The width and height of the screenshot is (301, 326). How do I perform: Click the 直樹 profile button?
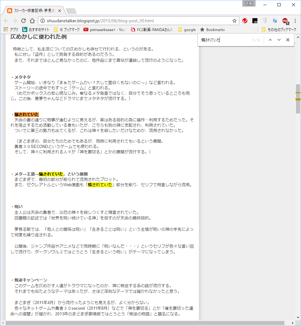click(249, 3)
